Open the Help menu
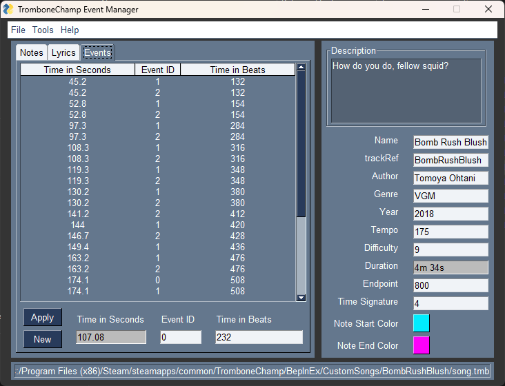The height and width of the screenshot is (386, 505). 70,30
